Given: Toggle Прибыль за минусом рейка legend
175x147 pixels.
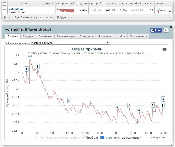Looking at the screenshot, I should coord(57,138).
